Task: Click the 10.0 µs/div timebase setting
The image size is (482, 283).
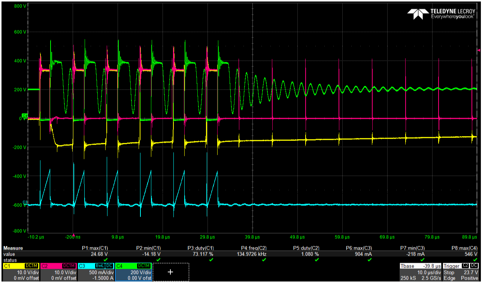Action: [x=430, y=272]
